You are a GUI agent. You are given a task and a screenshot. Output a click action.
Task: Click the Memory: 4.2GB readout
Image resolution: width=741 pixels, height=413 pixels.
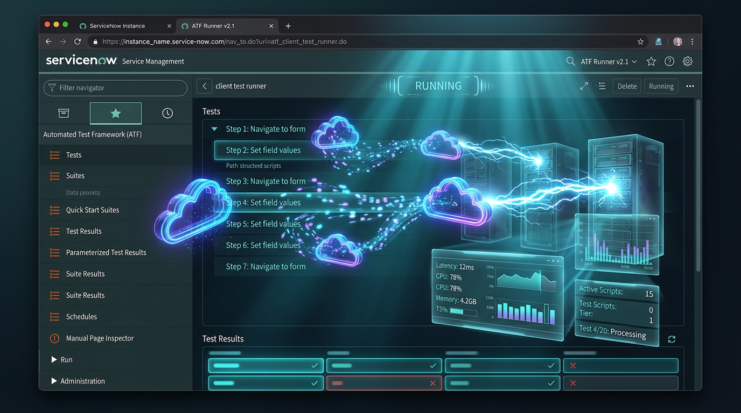[x=456, y=300]
